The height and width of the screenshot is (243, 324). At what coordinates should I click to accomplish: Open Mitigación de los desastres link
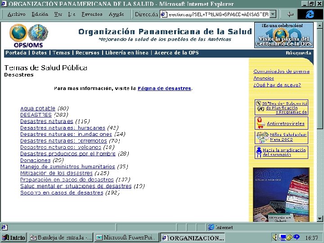tap(56, 173)
